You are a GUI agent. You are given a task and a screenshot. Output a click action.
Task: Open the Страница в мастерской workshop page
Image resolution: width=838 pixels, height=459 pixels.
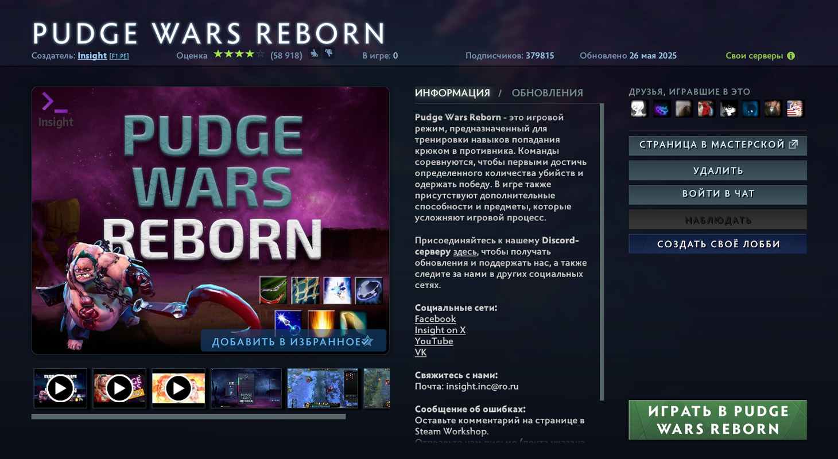coord(718,146)
